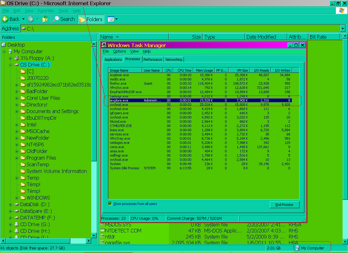The image size is (348, 253).
Task: Click the Back arrow icon in toolbar
Action: [5, 19]
